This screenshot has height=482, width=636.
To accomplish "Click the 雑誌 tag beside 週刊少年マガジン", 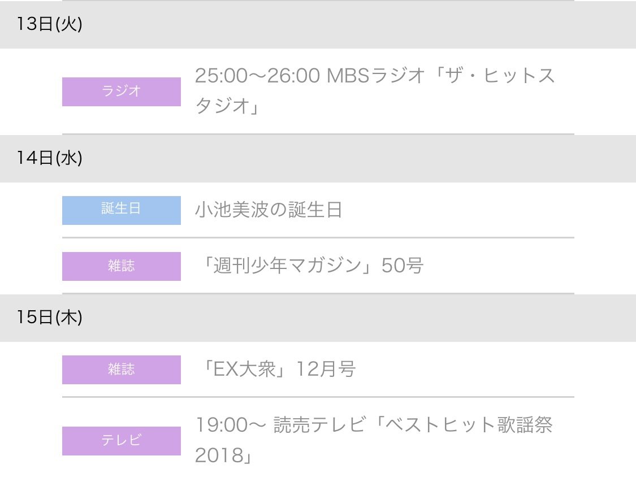I will tap(122, 266).
